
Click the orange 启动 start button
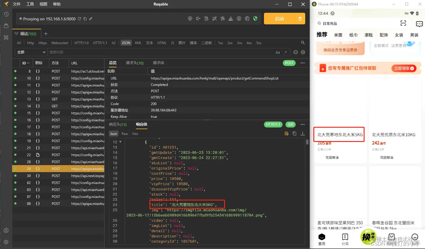[x=279, y=19]
